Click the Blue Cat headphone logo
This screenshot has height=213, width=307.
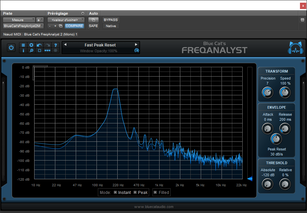296,47
